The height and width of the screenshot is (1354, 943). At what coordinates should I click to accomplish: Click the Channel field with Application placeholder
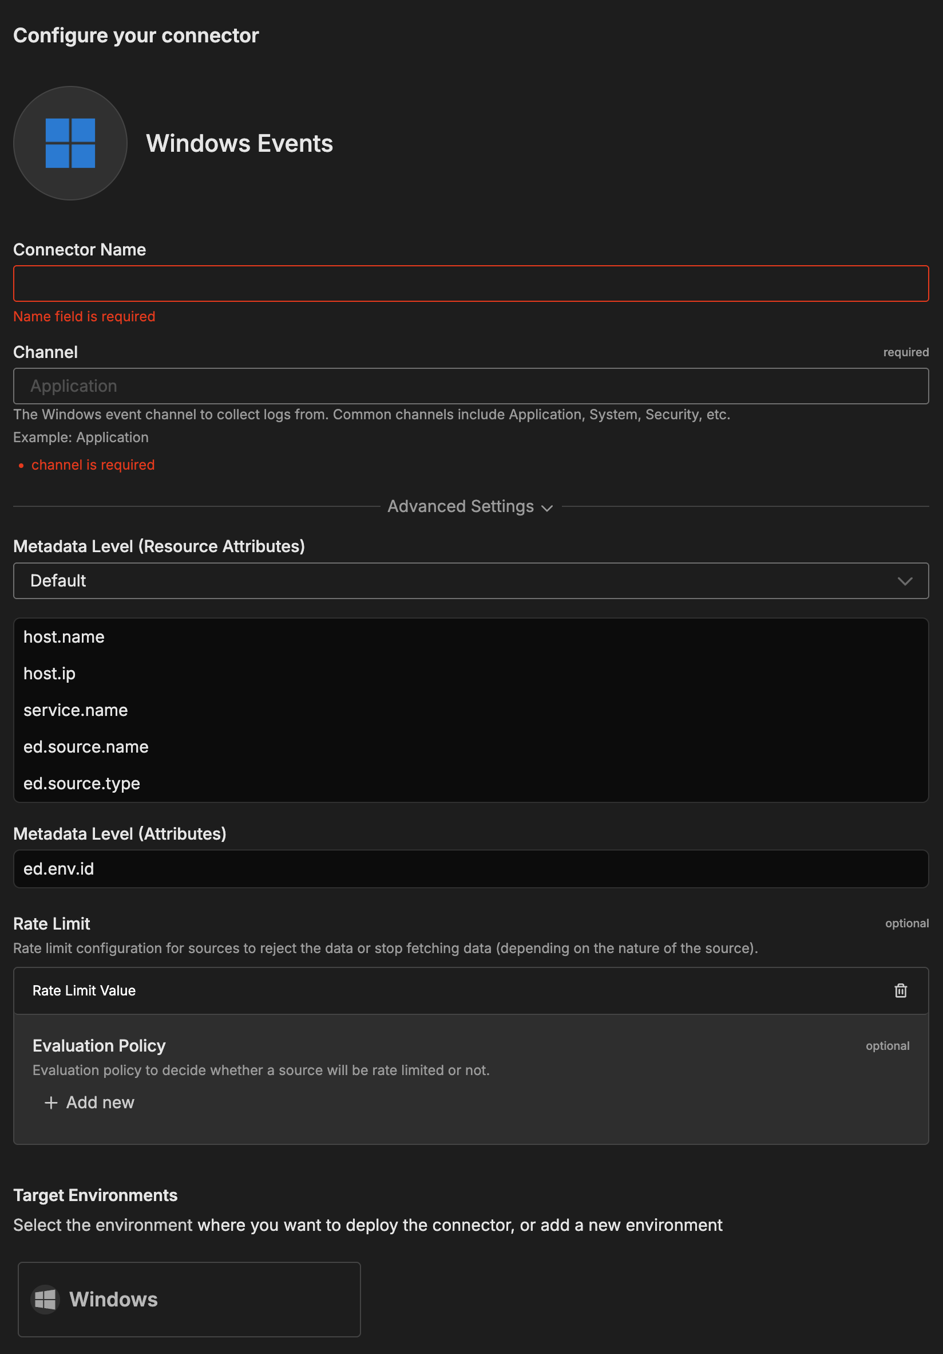(470, 386)
